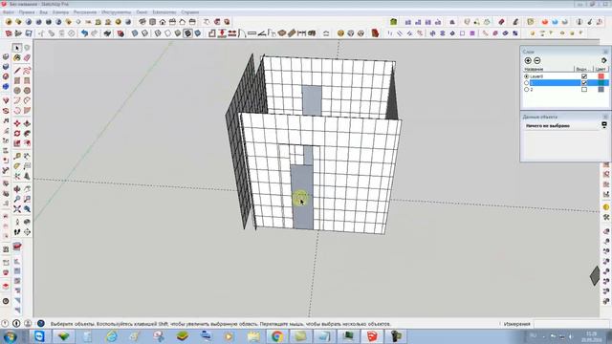Toggle layer 1 visibility checkbox

pos(584,83)
